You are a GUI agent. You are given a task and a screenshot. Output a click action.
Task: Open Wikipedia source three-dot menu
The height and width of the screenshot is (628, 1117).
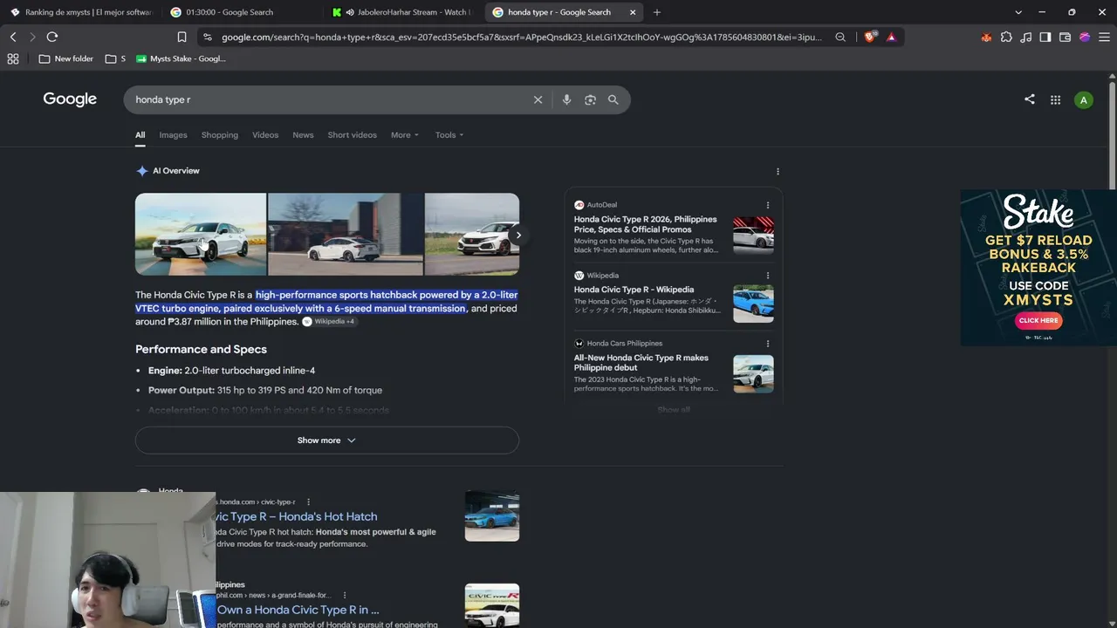click(x=768, y=276)
